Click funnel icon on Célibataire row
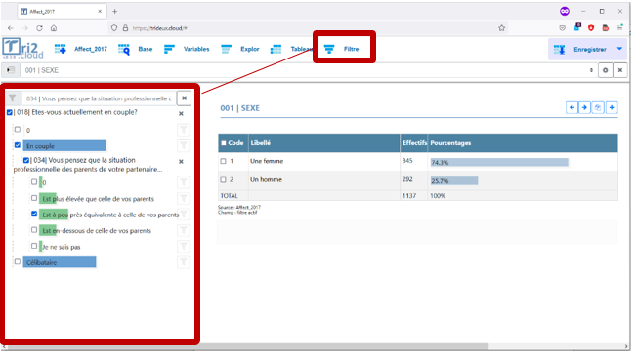Viewport: 636px width, 352px height. [184, 262]
